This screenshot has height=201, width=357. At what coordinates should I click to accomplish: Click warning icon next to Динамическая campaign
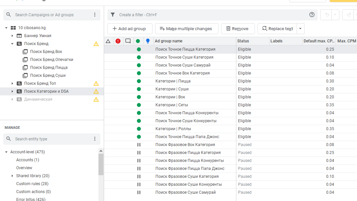(x=96, y=100)
